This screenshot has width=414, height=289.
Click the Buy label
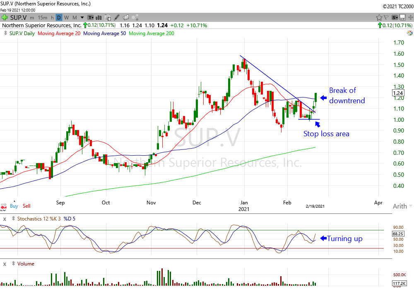(14, 206)
